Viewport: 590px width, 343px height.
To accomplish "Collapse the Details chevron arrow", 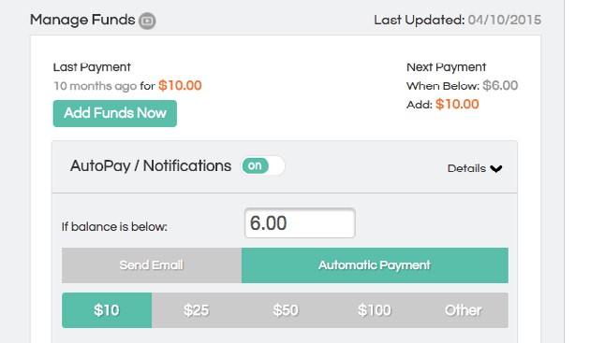I will point(496,168).
